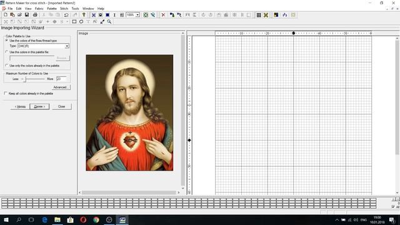
Task: Undo the last action via the Undo arrow
Action: point(66,15)
